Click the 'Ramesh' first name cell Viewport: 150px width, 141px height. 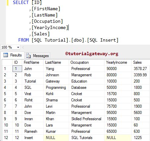tap(33, 131)
